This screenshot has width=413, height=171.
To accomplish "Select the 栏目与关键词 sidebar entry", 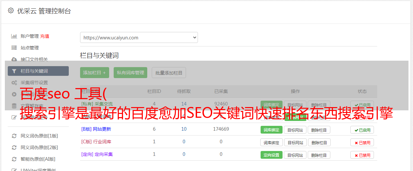I will tap(38, 71).
